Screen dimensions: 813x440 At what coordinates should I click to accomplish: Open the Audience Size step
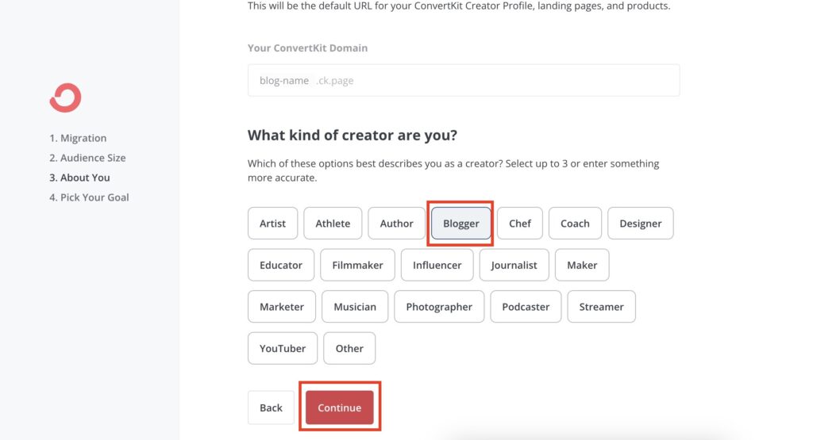click(87, 158)
